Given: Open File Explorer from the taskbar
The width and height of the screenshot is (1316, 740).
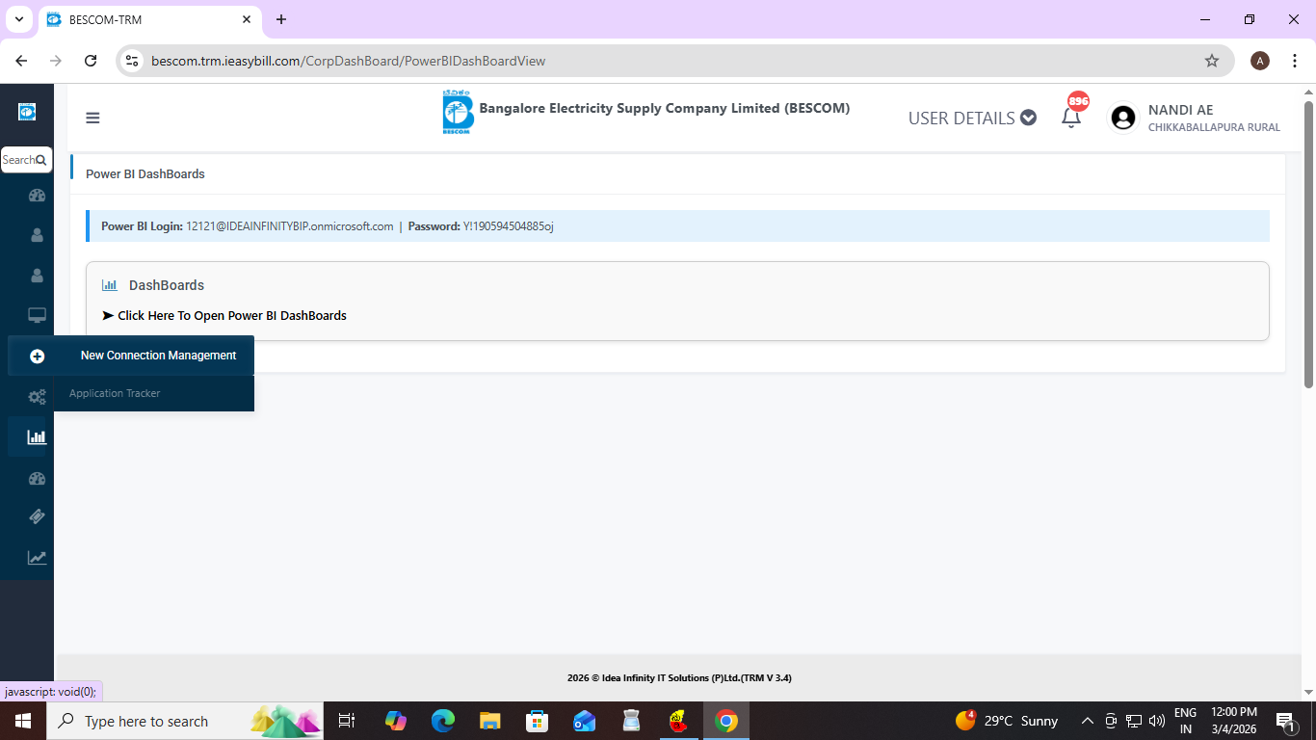Looking at the screenshot, I should tap(489, 721).
